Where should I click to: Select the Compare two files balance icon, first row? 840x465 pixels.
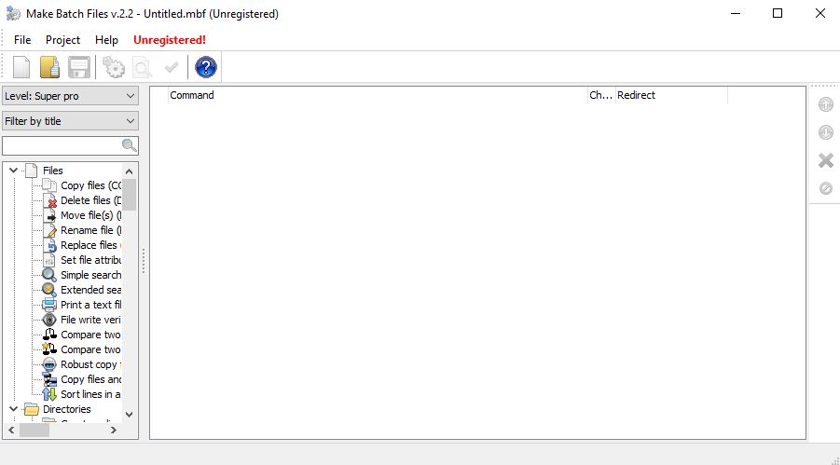(x=49, y=335)
